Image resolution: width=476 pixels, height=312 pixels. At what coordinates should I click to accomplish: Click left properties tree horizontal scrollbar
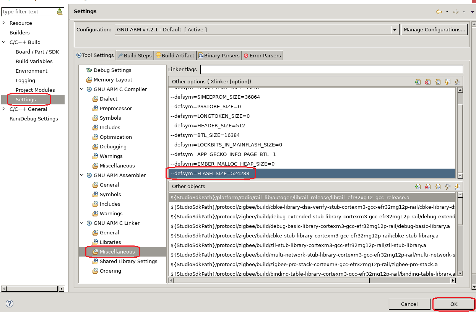pyautogui.click(x=32, y=289)
